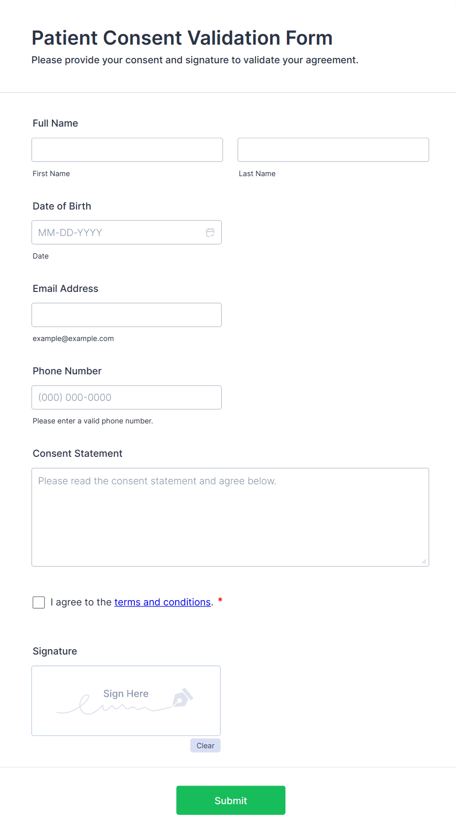Open the date picker calendar icon
This screenshot has width=456, height=839.
tap(210, 233)
